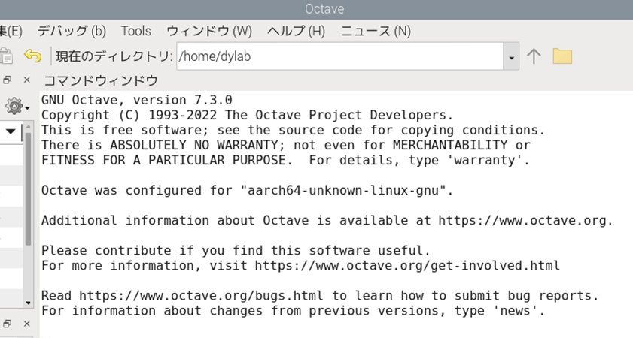Open the black triangle dropdown in the left panel
633x338 pixels.
click(x=11, y=131)
